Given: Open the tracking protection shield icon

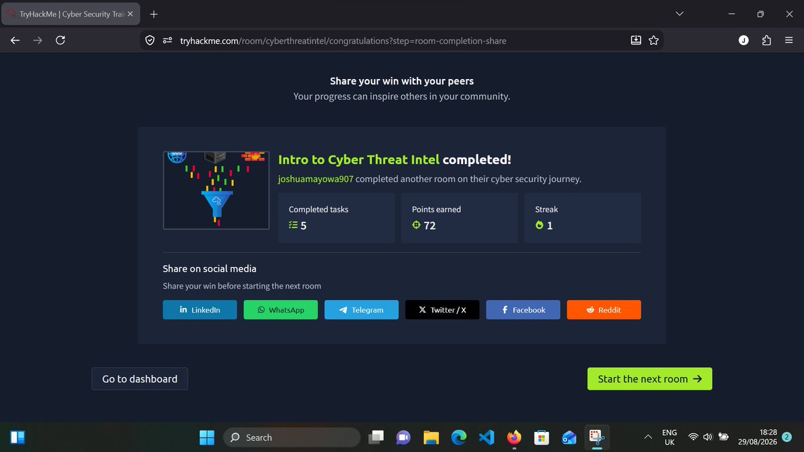Looking at the screenshot, I should click(151, 41).
